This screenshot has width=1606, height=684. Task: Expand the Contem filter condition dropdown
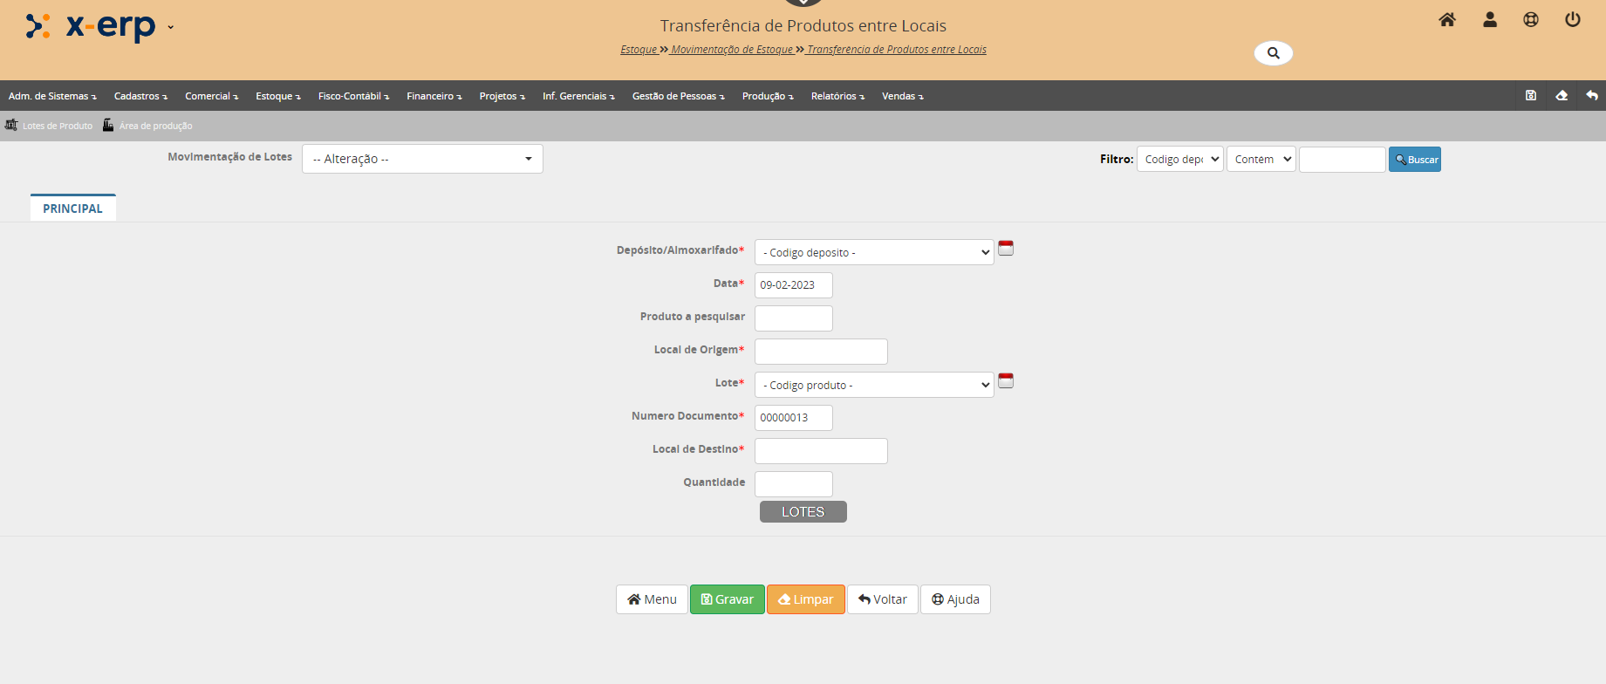(1261, 160)
